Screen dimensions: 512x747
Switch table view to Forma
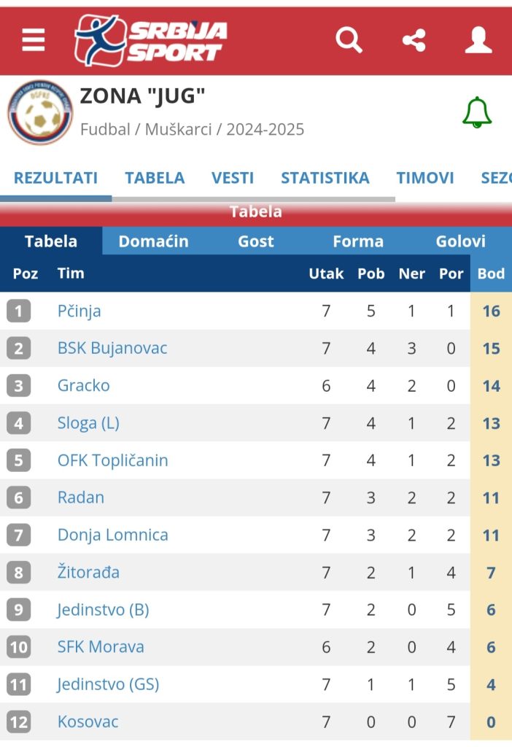tap(358, 241)
